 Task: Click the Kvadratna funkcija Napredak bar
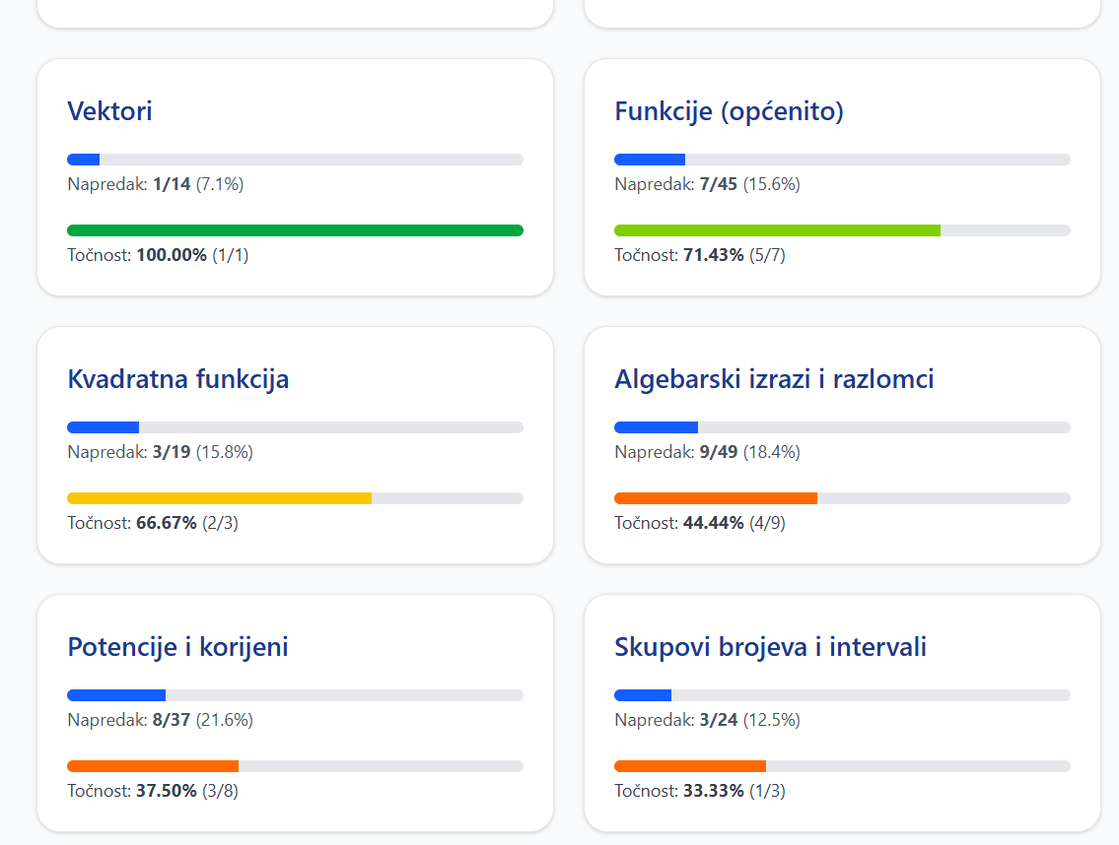click(295, 426)
